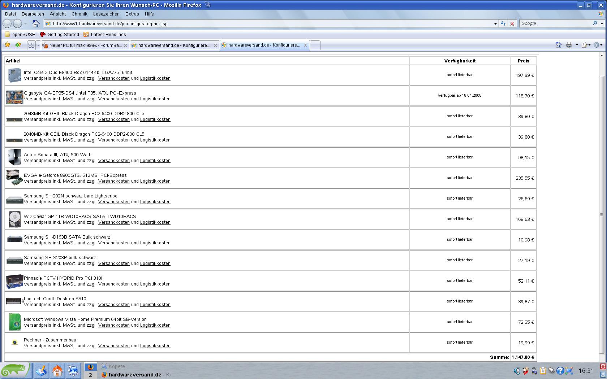Click the red stop-loading X icon

click(x=512, y=23)
